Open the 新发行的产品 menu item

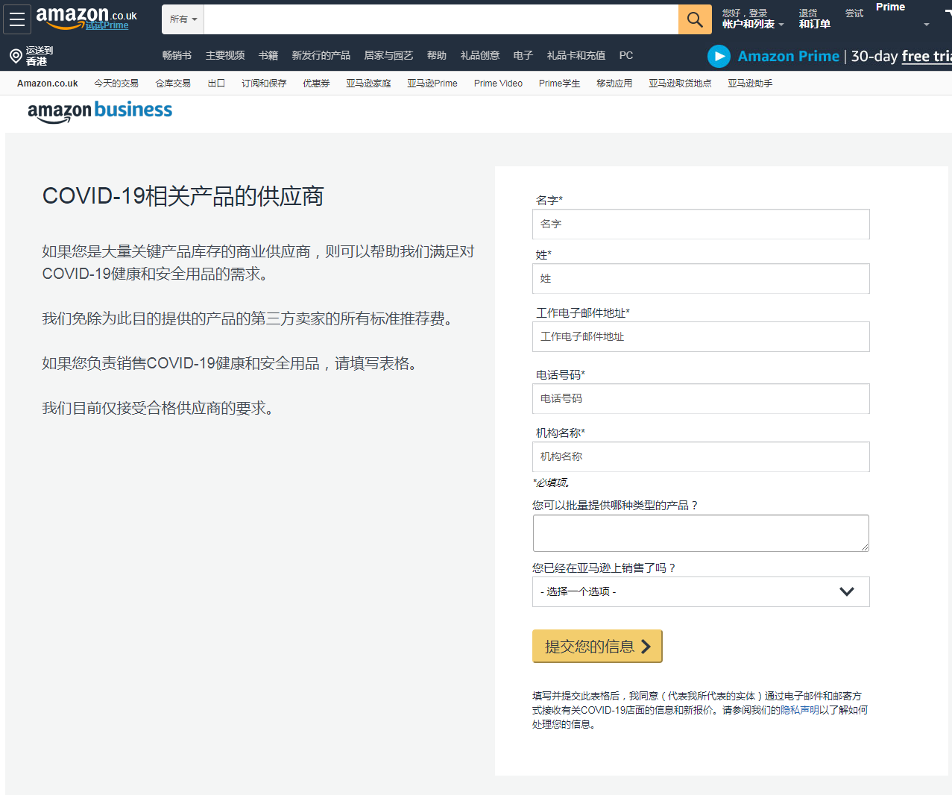(321, 55)
